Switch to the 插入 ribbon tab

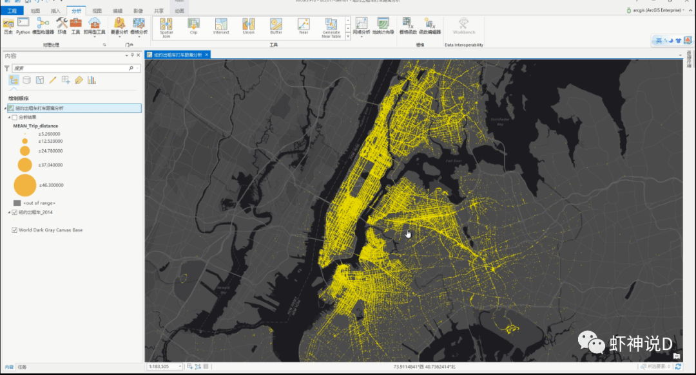click(55, 11)
